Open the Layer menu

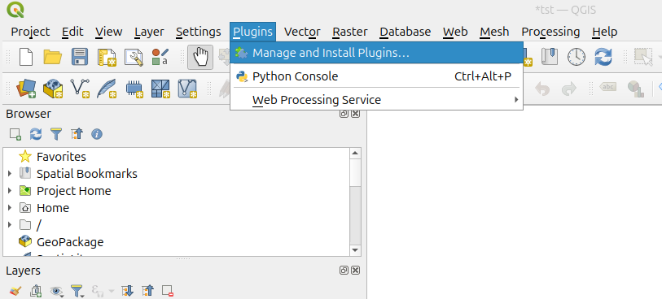(x=150, y=32)
